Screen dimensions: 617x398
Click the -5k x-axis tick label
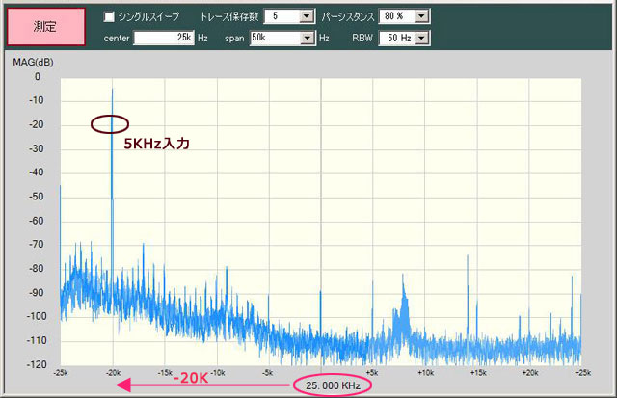pos(268,372)
